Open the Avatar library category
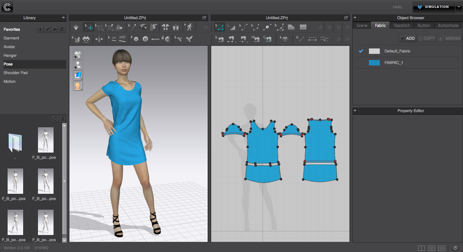 point(9,47)
